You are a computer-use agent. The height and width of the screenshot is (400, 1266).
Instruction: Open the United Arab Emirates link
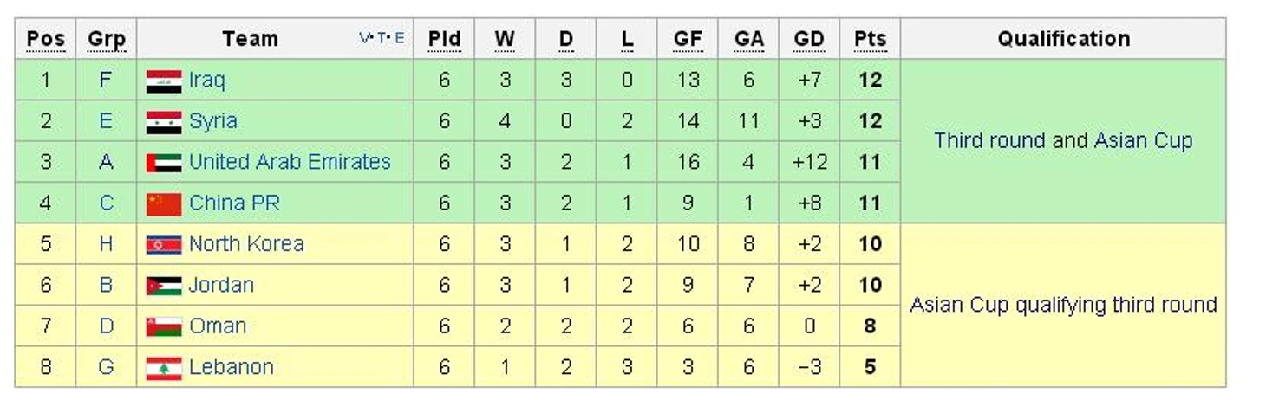[290, 162]
